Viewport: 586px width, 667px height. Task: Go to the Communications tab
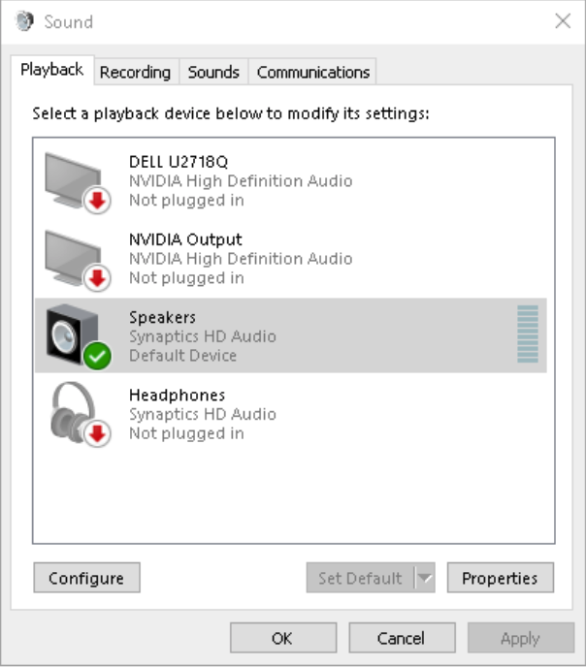[x=312, y=72]
